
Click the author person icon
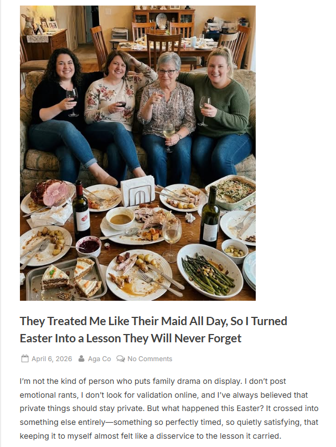(x=82, y=359)
